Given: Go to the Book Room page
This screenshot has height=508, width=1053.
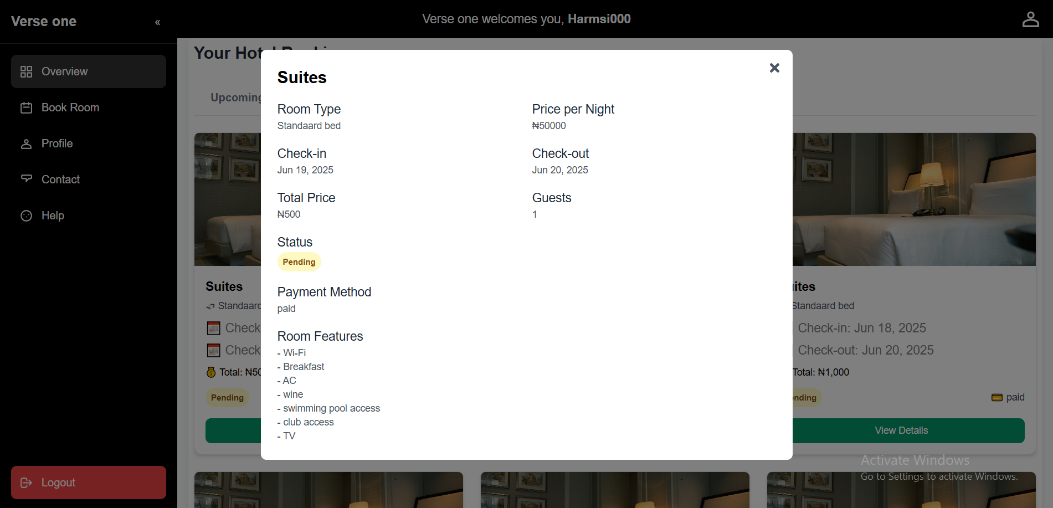Looking at the screenshot, I should tap(70, 107).
